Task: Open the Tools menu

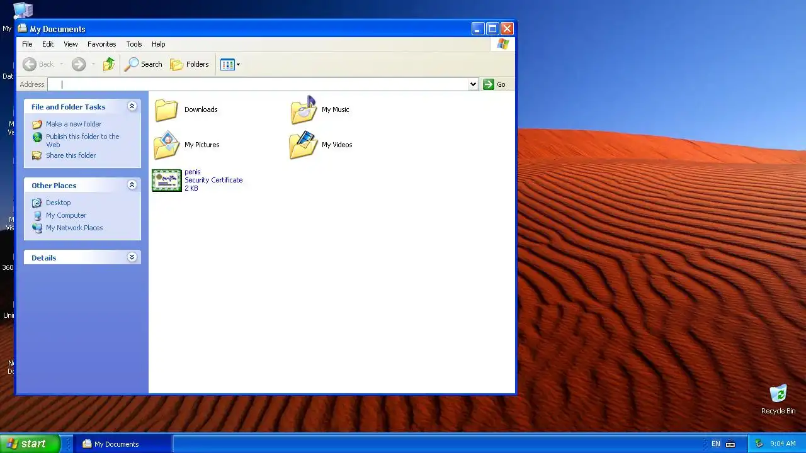Action: click(134, 44)
